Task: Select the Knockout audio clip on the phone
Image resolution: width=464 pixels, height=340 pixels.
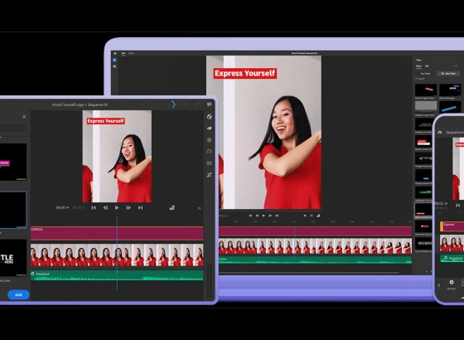Action: [x=452, y=258]
